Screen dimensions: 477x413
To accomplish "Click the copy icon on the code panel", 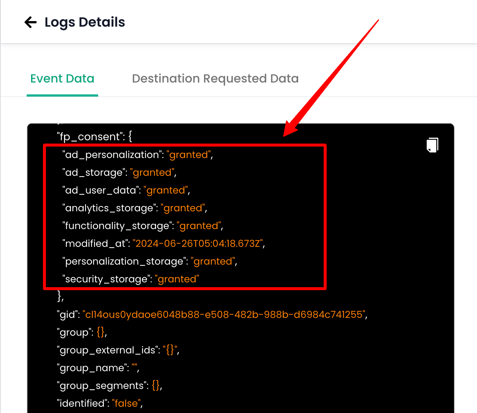I will pyautogui.click(x=432, y=145).
